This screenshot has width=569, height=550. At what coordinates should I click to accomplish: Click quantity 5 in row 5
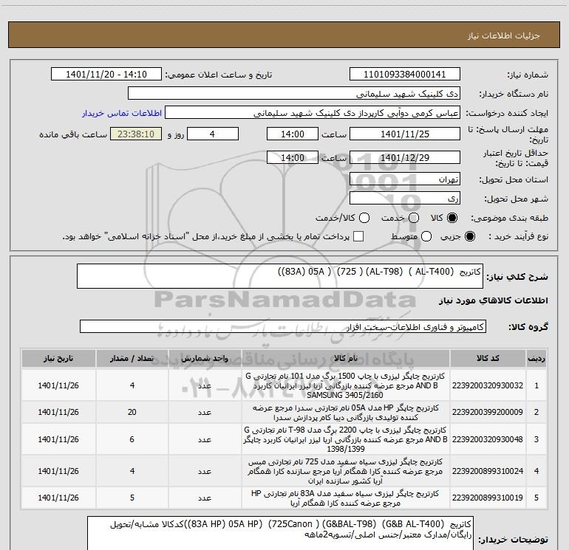click(132, 498)
